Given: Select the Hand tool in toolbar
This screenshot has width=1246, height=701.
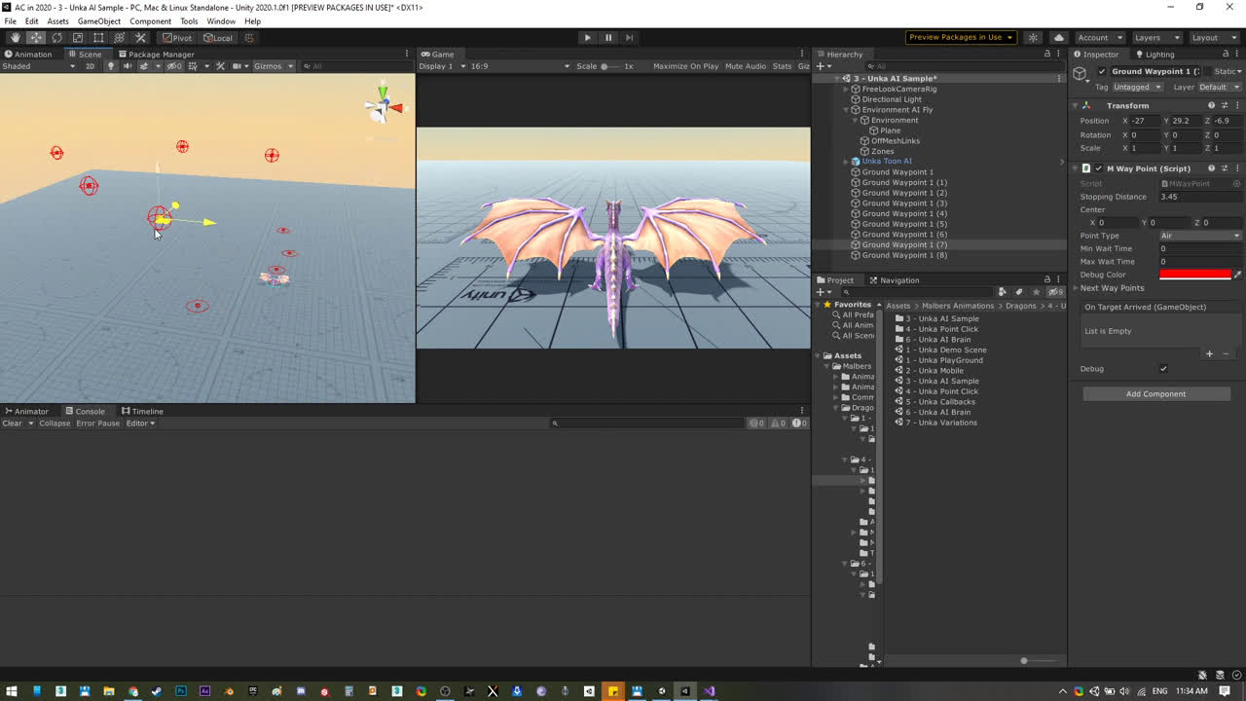Looking at the screenshot, I should point(15,38).
